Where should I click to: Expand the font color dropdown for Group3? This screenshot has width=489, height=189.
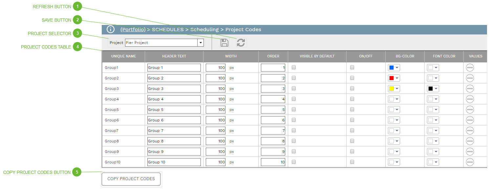pyautogui.click(x=436, y=89)
